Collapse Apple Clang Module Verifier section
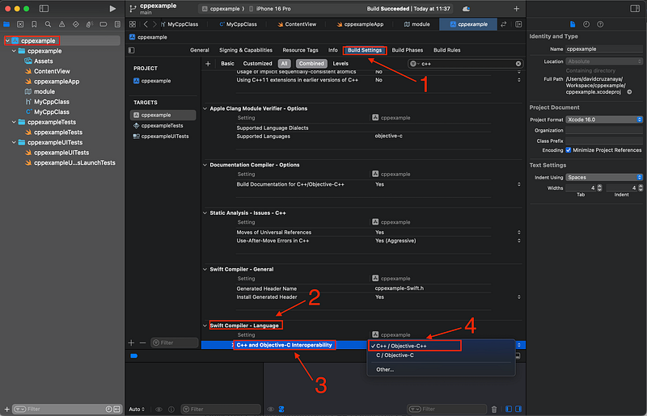The width and height of the screenshot is (647, 416). [205, 108]
